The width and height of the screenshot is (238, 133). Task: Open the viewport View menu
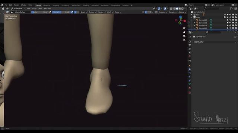pos(28,8)
